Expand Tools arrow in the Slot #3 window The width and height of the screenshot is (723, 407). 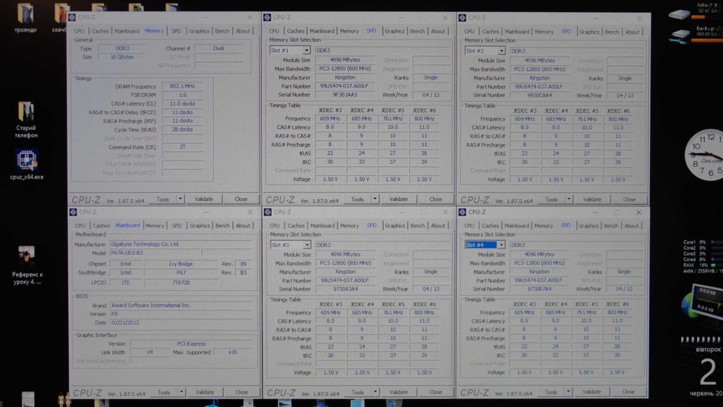[x=375, y=393]
